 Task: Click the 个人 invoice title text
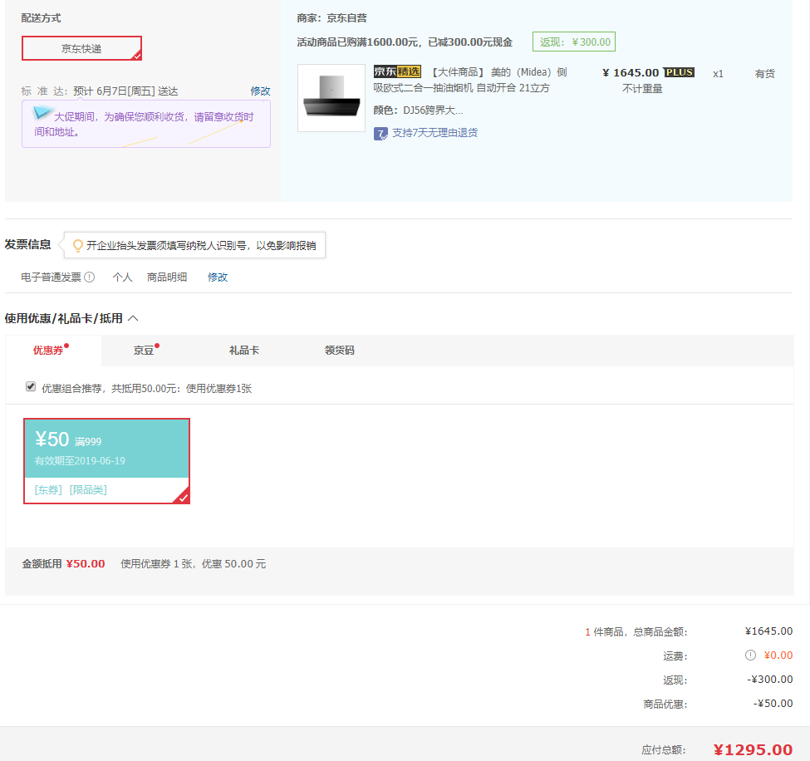click(122, 277)
